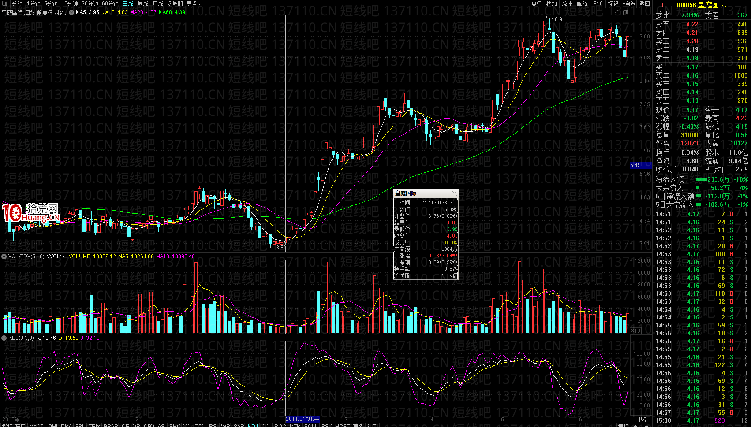Switch to 分时 intraday view

[x=17, y=4]
